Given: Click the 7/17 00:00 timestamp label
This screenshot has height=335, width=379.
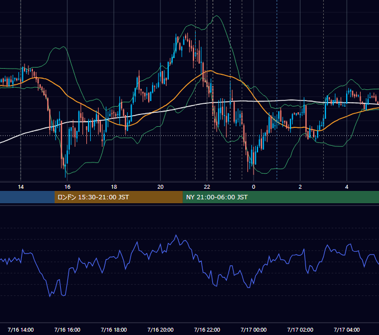Looking at the screenshot, I should coord(254,329).
